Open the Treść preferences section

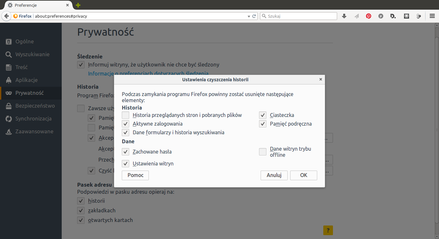(x=31, y=67)
